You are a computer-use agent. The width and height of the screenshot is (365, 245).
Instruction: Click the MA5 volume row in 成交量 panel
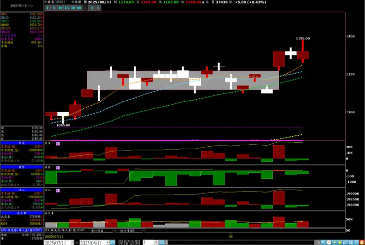(22, 220)
